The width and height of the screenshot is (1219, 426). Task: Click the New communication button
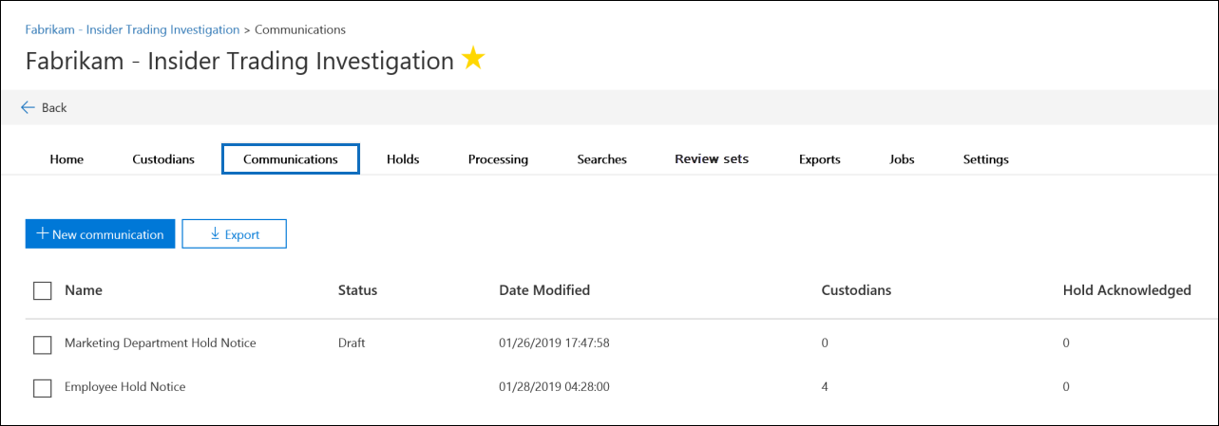pos(100,234)
